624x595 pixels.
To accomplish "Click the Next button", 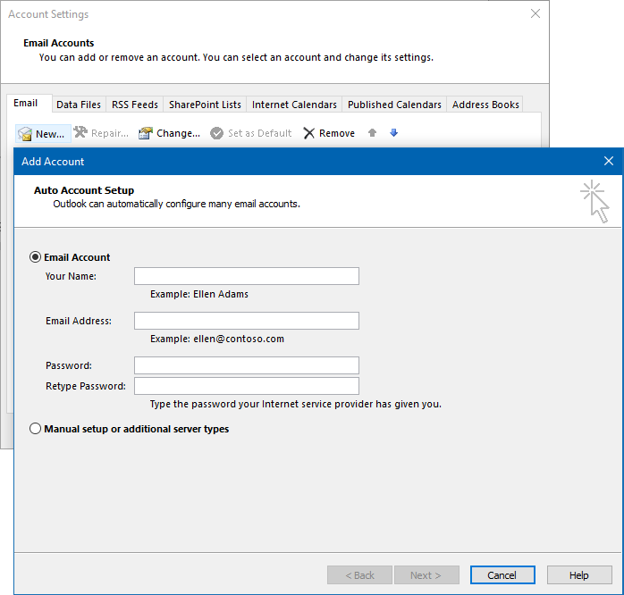I will coord(426,575).
